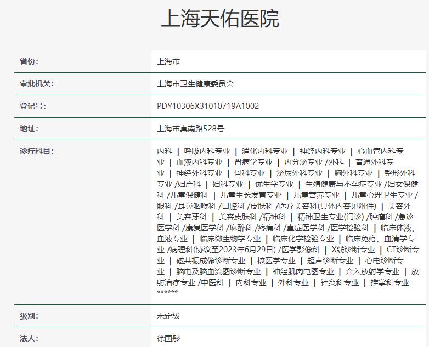Click 医学检验科 entry
The image size is (429, 347).
click(x=350, y=228)
